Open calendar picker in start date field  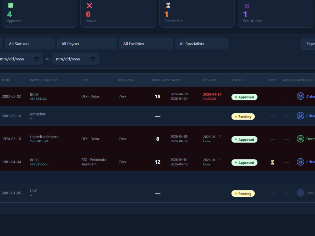[x=37, y=59]
